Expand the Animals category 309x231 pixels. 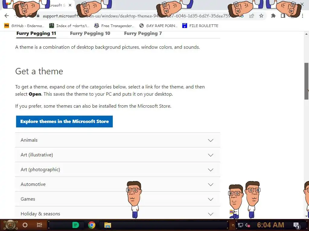point(118,140)
